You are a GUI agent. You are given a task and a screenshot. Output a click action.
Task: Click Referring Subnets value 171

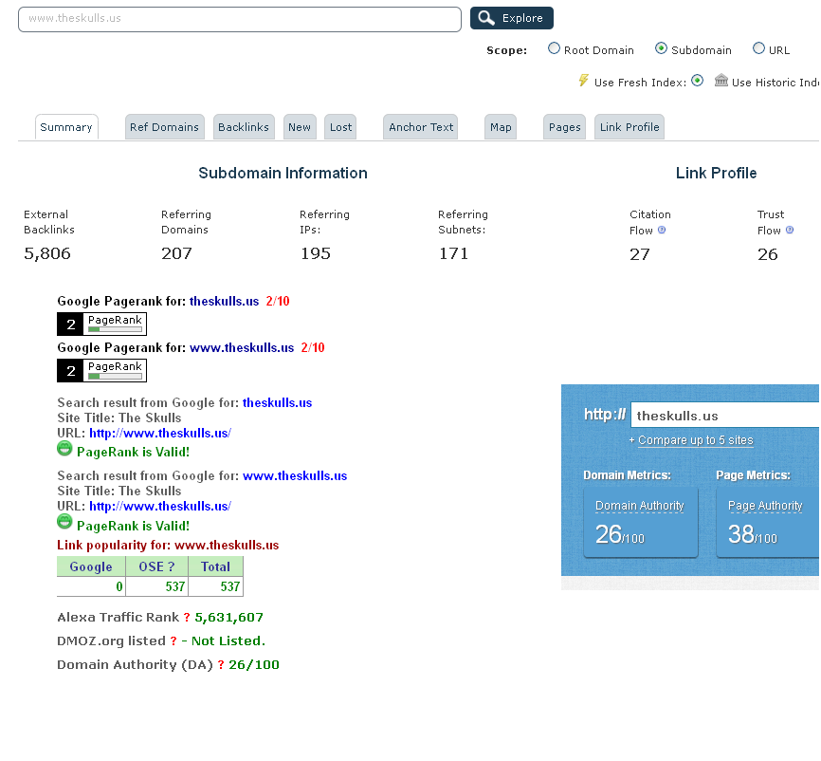coord(453,254)
